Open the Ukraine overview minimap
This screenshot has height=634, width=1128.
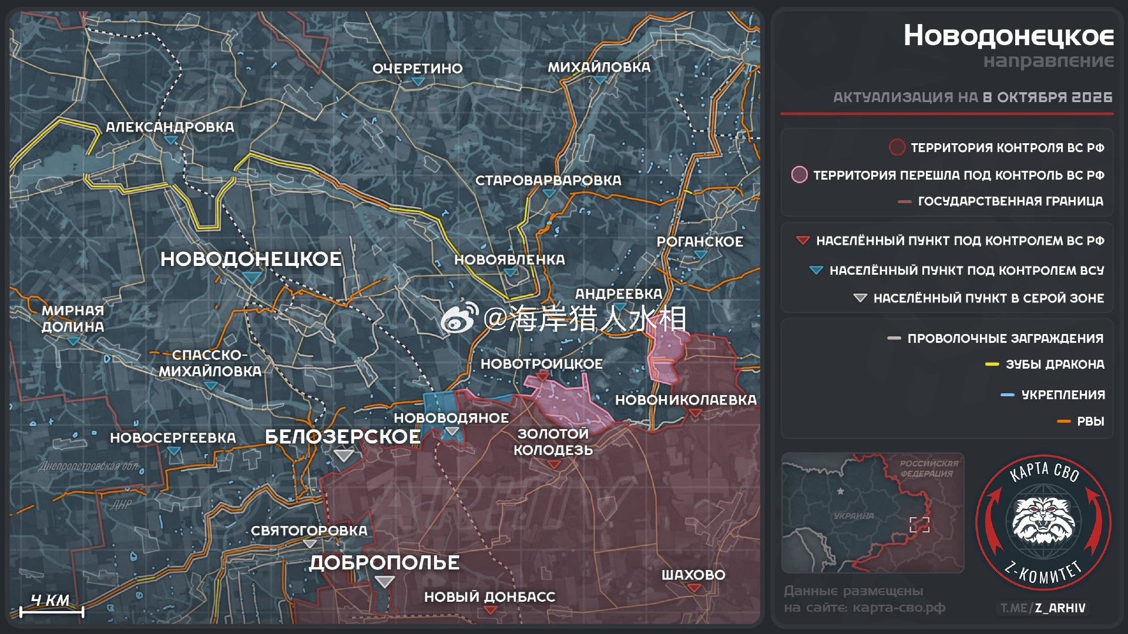coord(873,512)
